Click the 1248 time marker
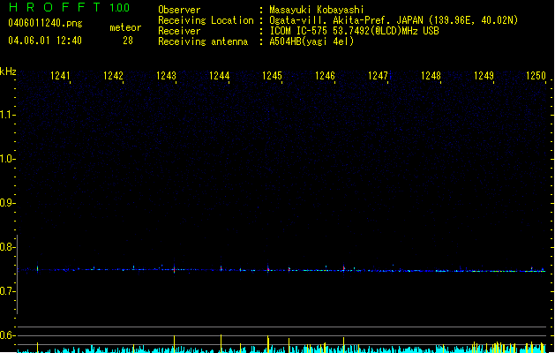 click(x=431, y=76)
